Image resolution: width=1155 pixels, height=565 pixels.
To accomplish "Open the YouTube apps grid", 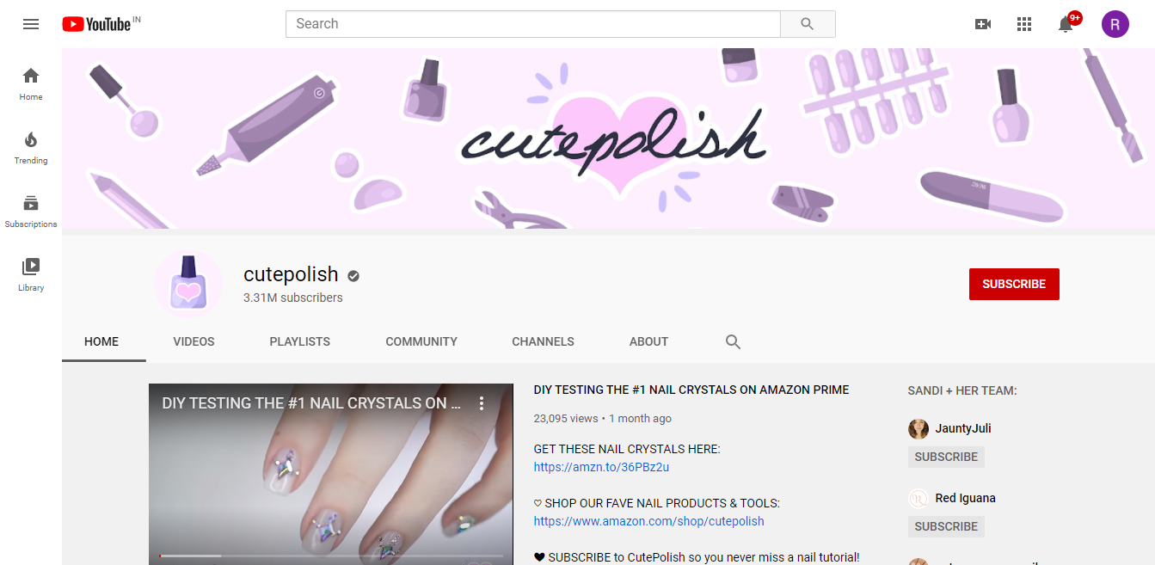I will (x=1023, y=24).
